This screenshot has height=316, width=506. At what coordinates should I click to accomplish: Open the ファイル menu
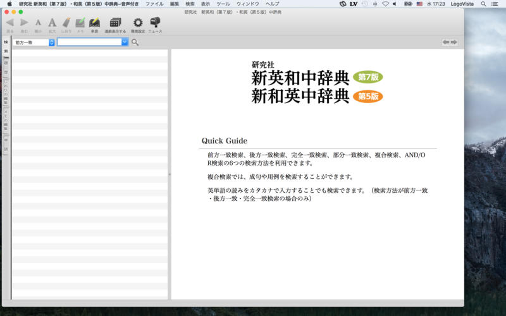click(x=154, y=4)
